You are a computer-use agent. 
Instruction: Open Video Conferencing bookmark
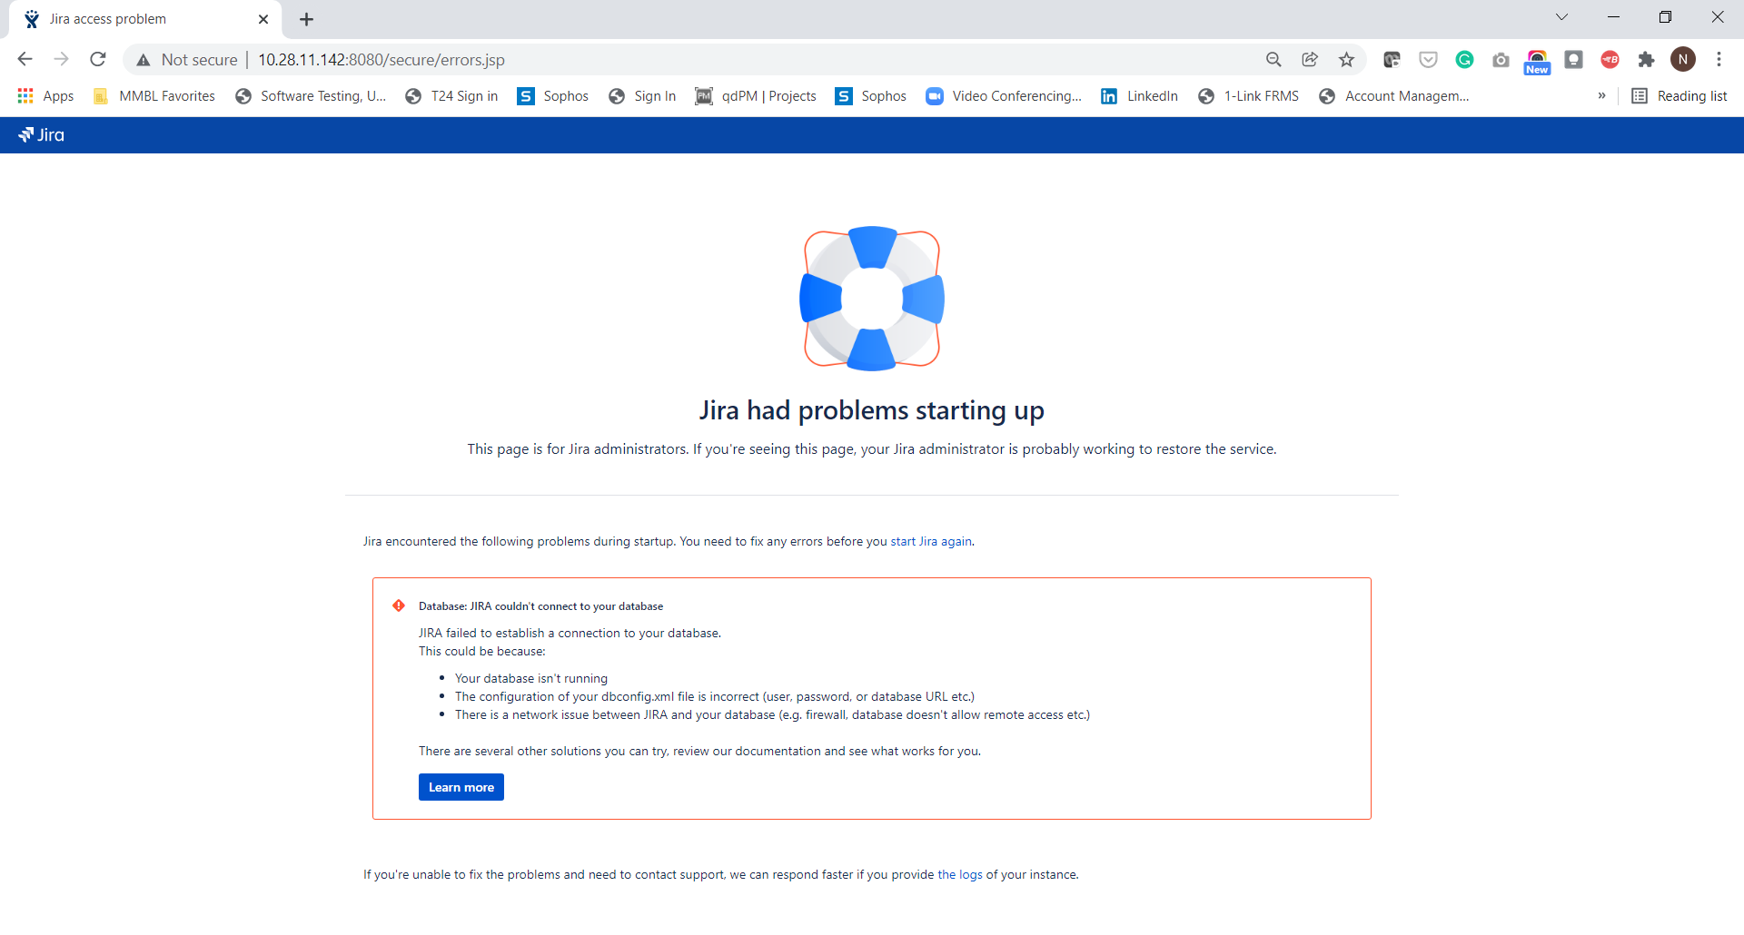(x=1003, y=96)
